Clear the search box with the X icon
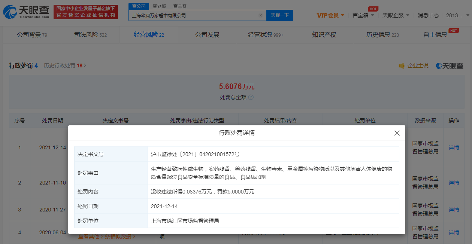The width and height of the screenshot is (472, 244). [x=261, y=15]
